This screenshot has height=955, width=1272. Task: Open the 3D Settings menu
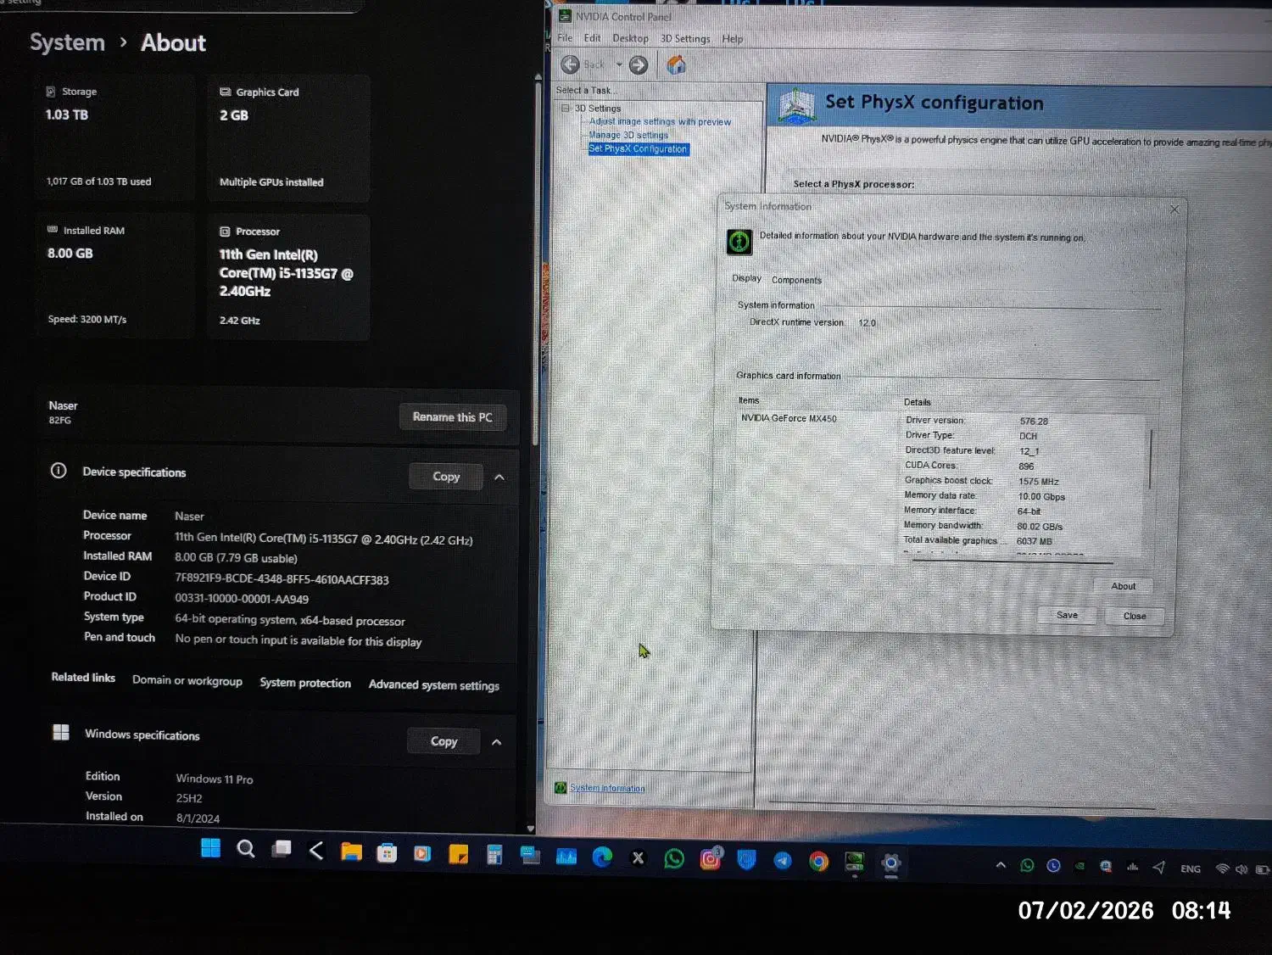685,38
